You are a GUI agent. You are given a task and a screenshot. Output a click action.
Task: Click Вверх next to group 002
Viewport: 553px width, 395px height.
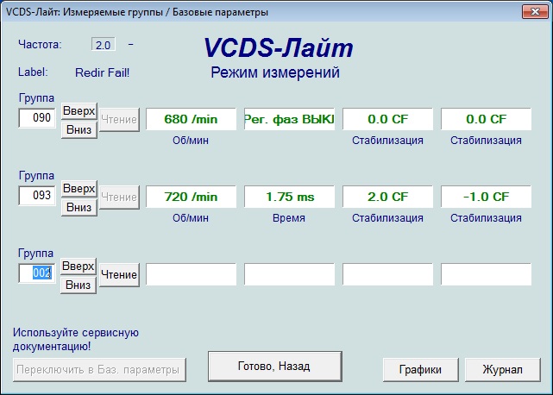tap(79, 266)
